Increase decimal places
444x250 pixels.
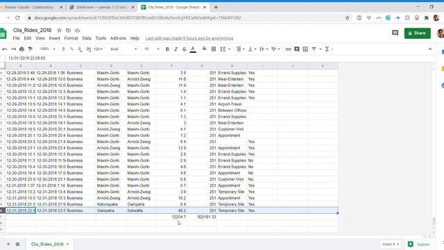pyautogui.click(x=89, y=49)
